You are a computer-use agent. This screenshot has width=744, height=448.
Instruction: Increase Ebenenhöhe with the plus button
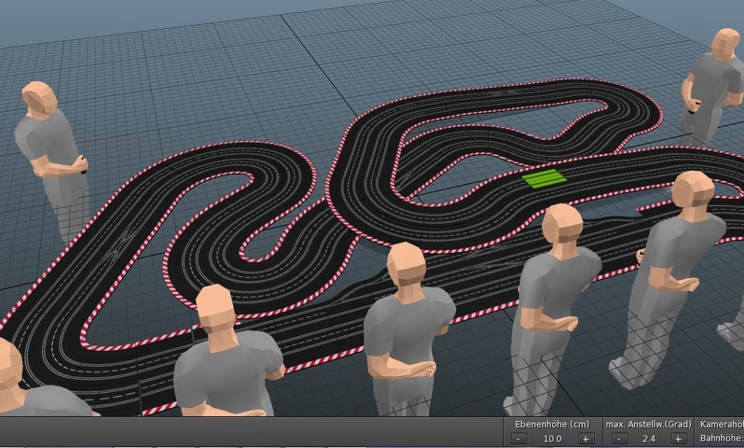pyautogui.click(x=586, y=439)
